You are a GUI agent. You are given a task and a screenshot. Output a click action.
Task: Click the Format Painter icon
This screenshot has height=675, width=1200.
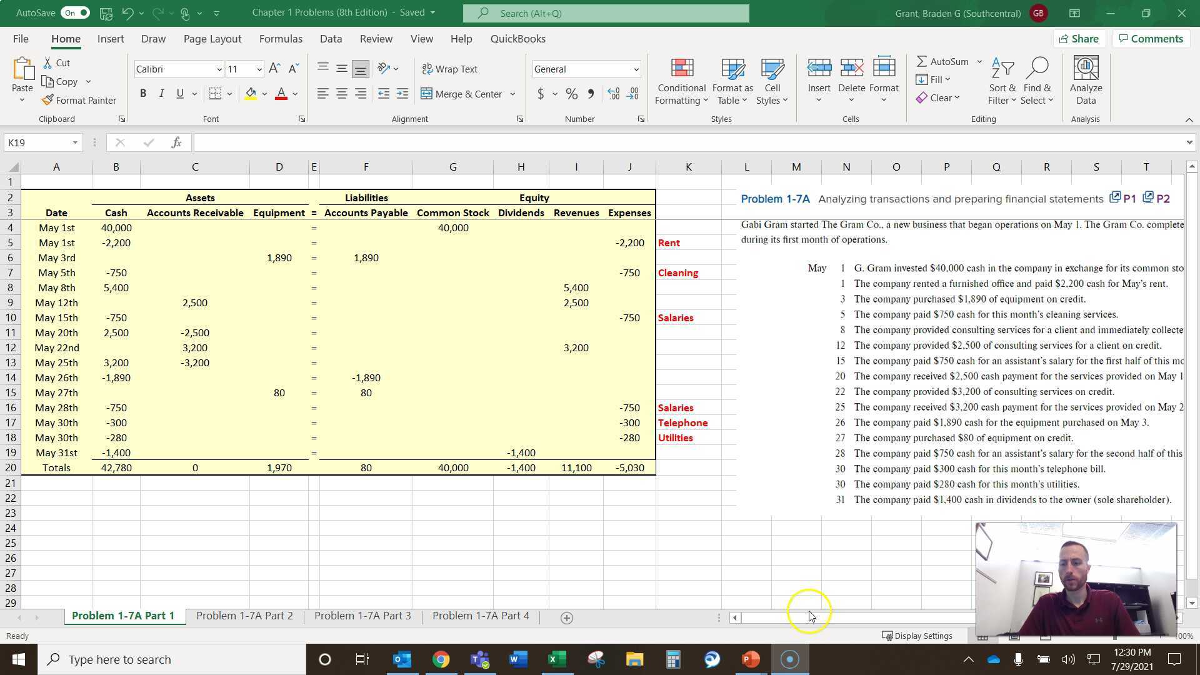(47, 100)
